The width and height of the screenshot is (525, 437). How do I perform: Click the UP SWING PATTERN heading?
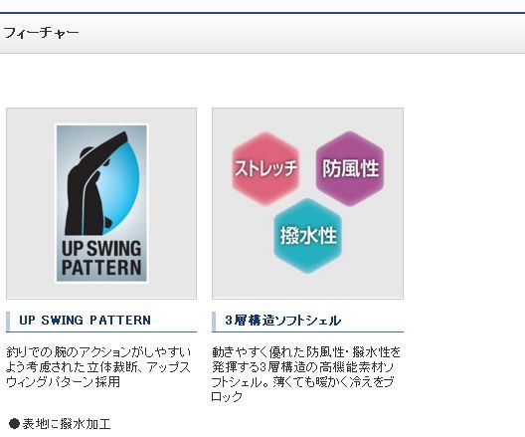[x=86, y=321]
